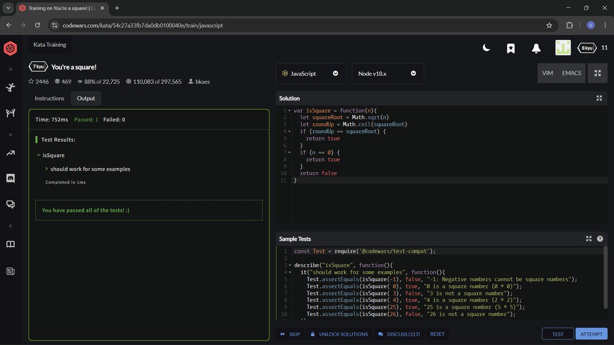
Task: Enable EMACS keybindings
Action: [572, 73]
